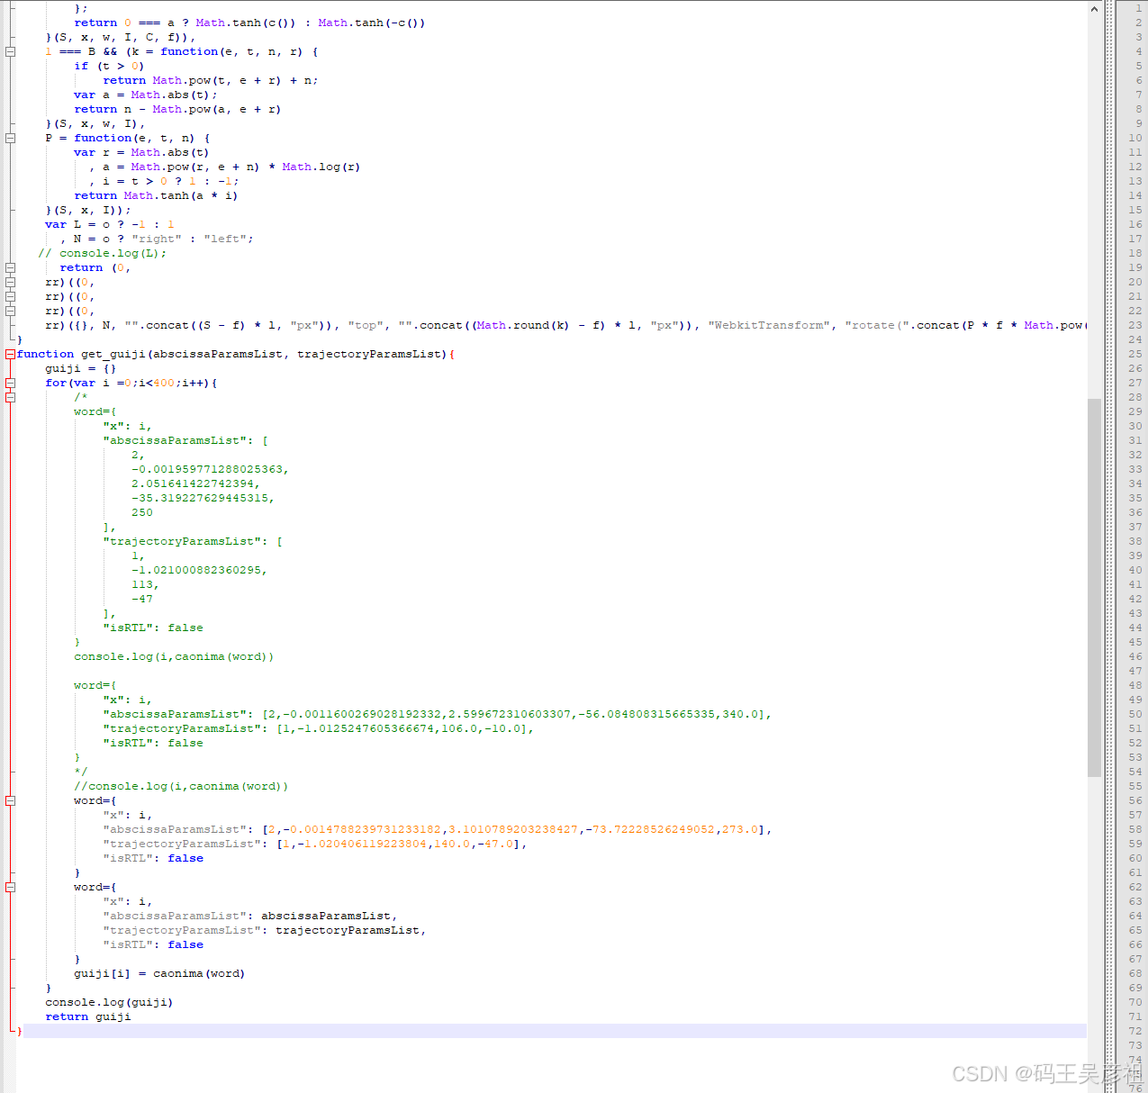Collapse the last 'word={' fold using abscissaParamsList variable
Viewport: 1148px width, 1093px height.
(x=10, y=887)
